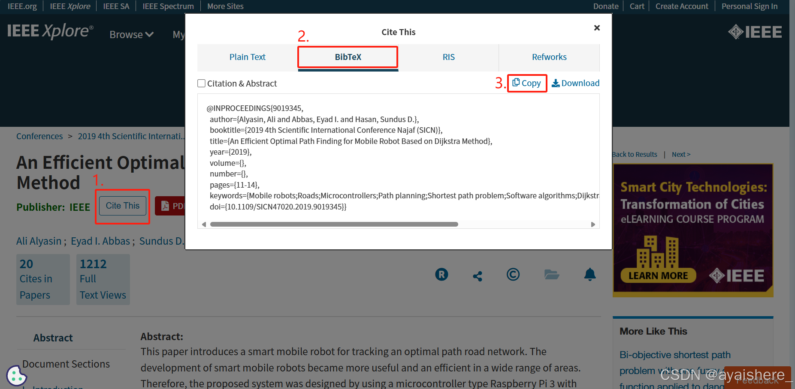795x389 pixels.
Task: Enable the Citation & Abstract checkbox
Action: pos(201,84)
